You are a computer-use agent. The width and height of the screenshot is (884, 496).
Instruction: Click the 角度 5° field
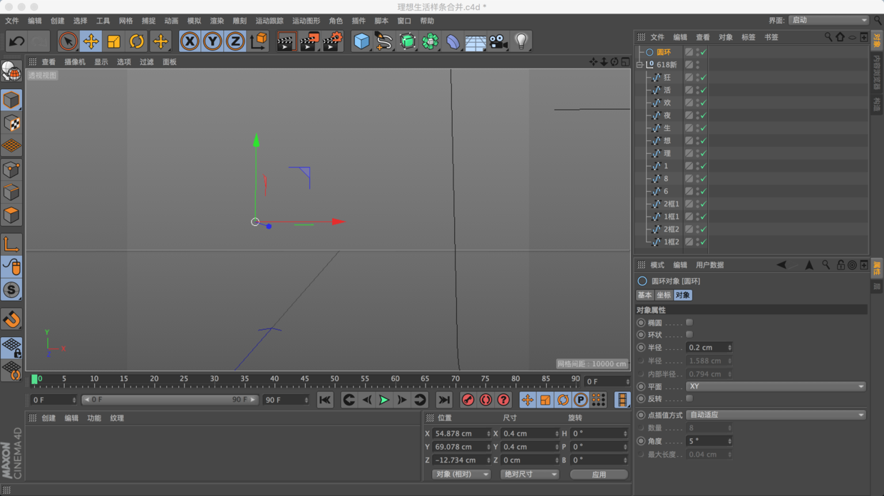(709, 441)
